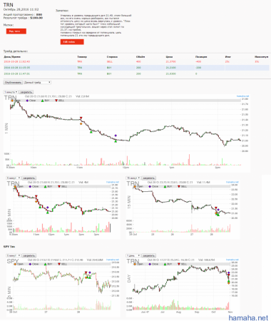The image size is (271, 321).
Task: Click the hamaha.net link on the 15 MIN chart
Action: [232, 182]
